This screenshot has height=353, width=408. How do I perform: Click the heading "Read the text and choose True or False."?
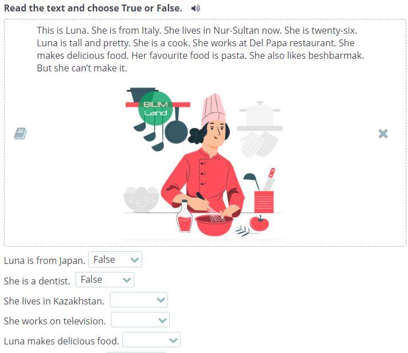point(93,8)
